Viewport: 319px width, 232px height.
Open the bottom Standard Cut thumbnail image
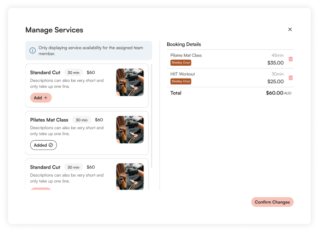130,176
